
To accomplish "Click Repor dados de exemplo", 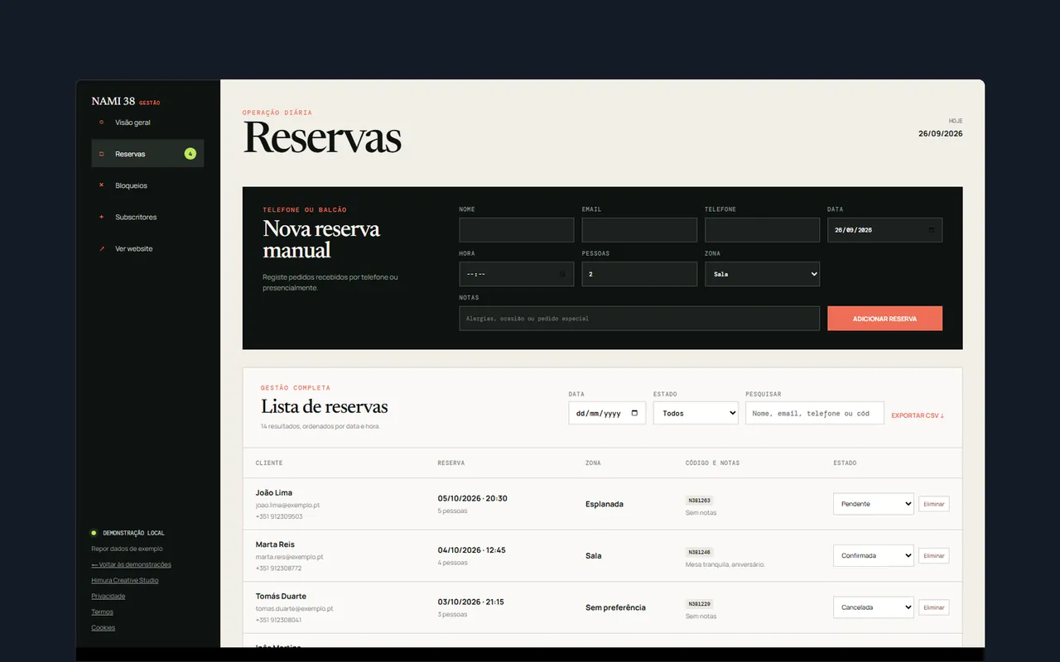I will tap(127, 549).
